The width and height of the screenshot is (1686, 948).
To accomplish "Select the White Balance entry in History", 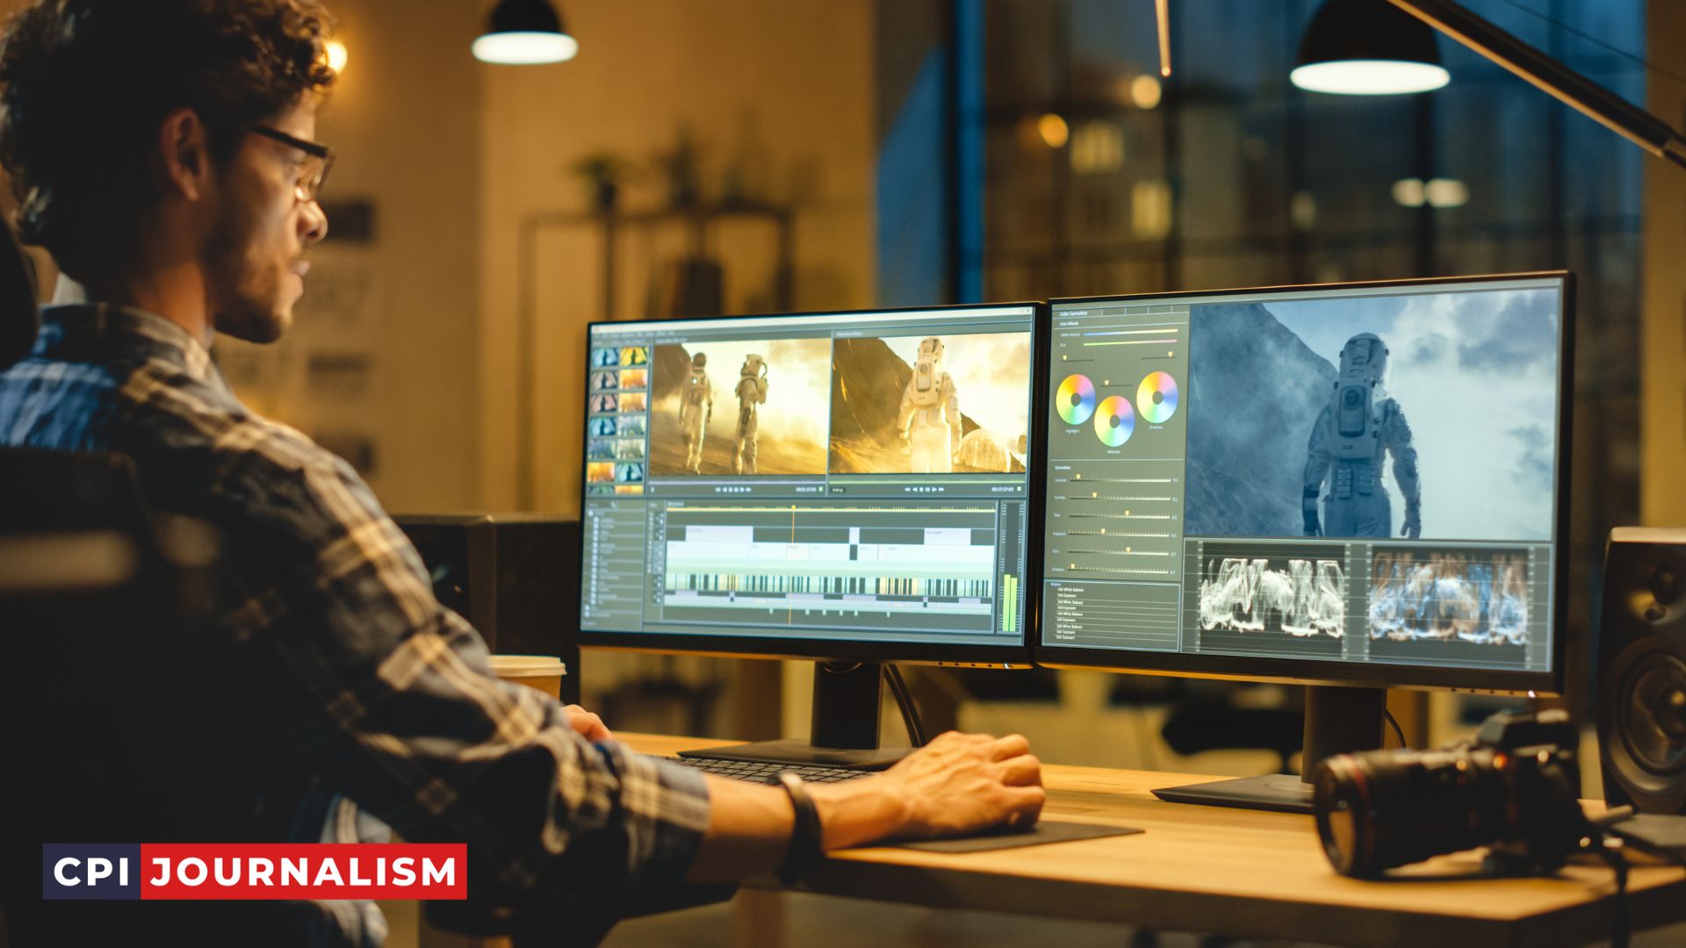I will pos(1071,589).
